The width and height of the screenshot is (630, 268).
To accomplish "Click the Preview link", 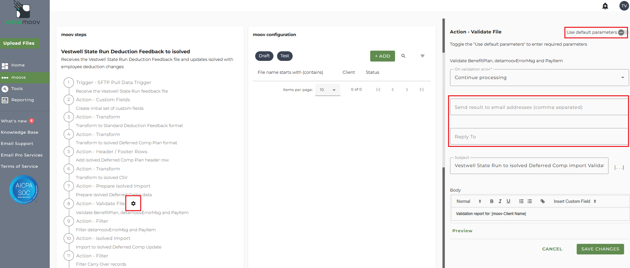I will point(462,231).
